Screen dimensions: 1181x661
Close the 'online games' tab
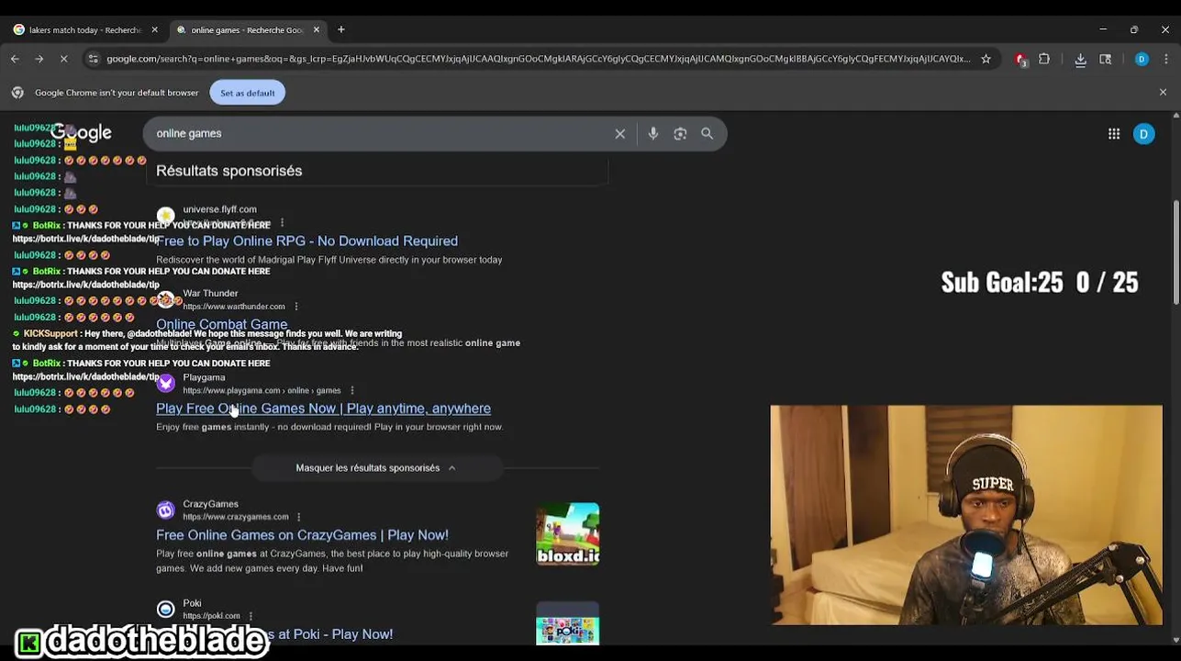point(317,29)
